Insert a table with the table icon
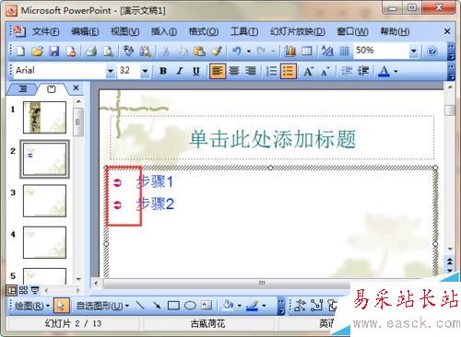The width and height of the screenshot is (461, 337). 306,51
